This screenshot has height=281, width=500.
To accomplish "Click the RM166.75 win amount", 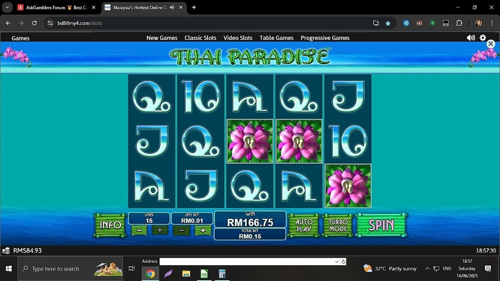I will [x=250, y=222].
